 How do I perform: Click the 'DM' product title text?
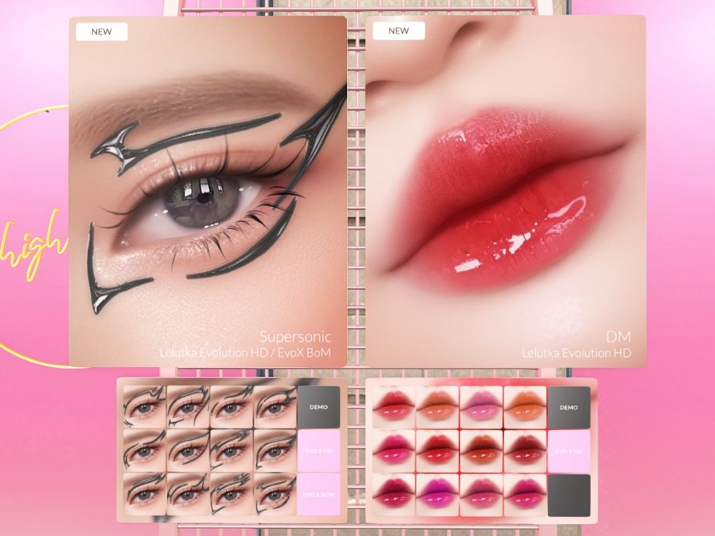(619, 337)
